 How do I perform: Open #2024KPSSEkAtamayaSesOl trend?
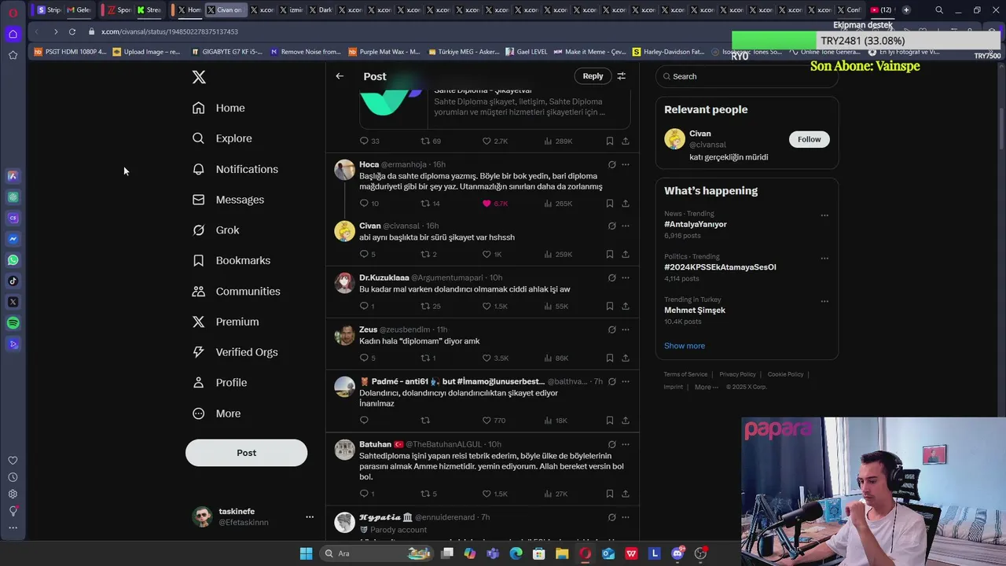720,266
